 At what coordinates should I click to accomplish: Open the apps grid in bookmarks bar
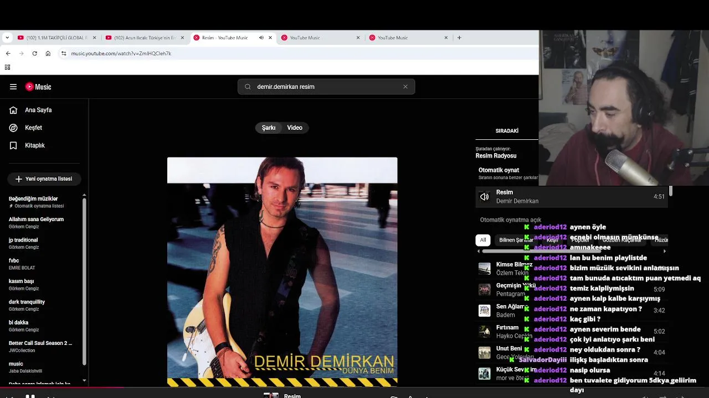[7, 67]
